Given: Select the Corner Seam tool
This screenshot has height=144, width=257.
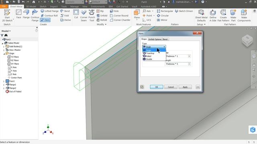Looking at the screenshot, I should (84, 16).
